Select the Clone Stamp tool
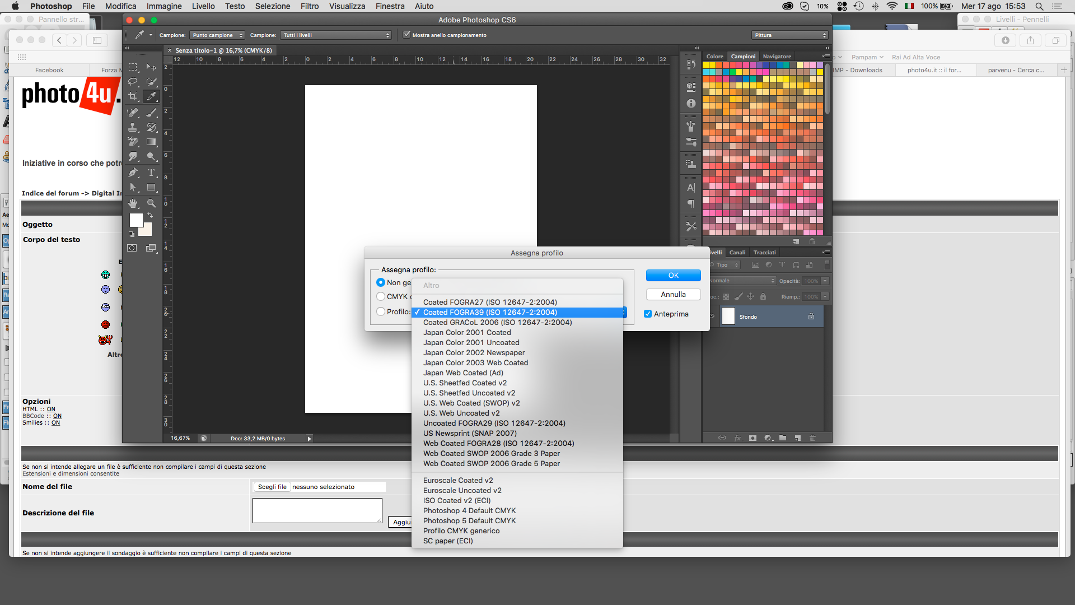1075x605 pixels. (x=133, y=128)
